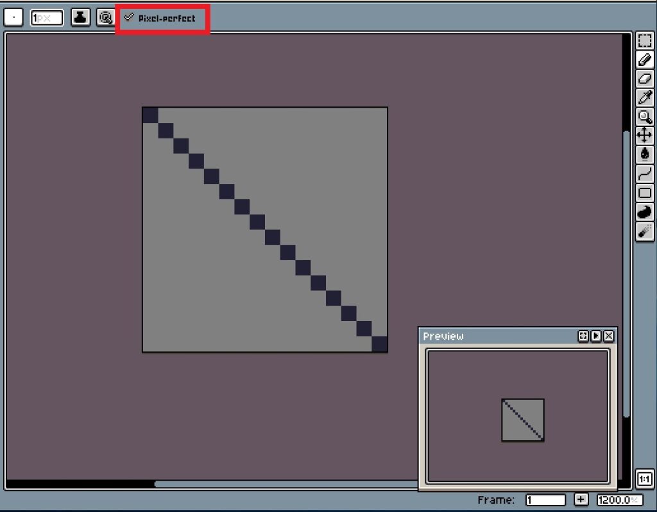Select the Blur tool
Viewport: 657px width, 512px height.
click(x=644, y=231)
